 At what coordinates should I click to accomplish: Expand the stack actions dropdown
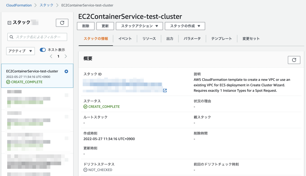tap(139, 26)
